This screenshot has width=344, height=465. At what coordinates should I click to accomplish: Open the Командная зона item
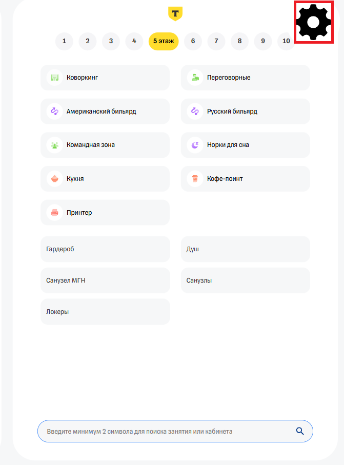tap(105, 145)
